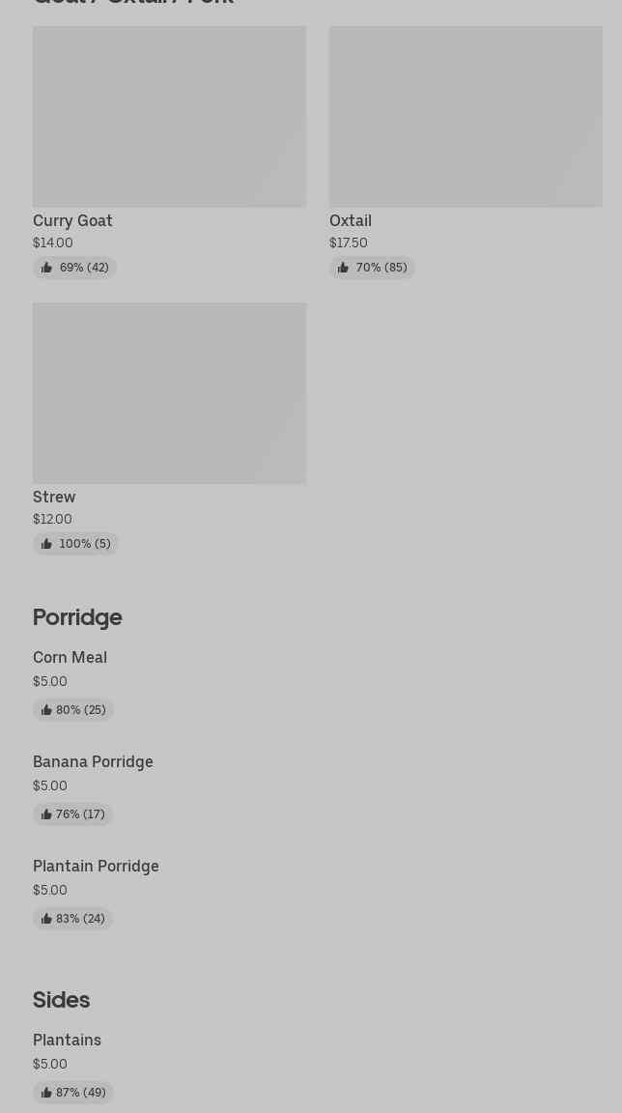This screenshot has width=622, height=1113.
Task: Click thumbs-up icon under Corn Meal
Action: [x=46, y=710]
